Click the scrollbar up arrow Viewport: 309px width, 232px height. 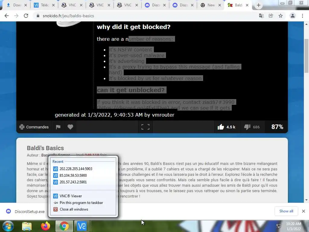coord(306,24)
